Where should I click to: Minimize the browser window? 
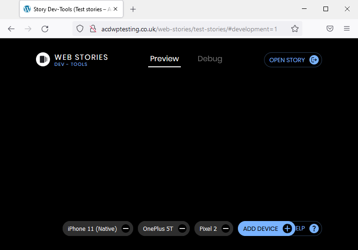click(x=304, y=9)
